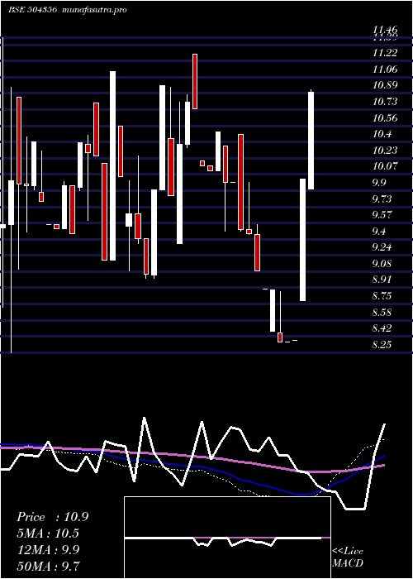Viewport: 413px width, 579px height.
Task: Click the 10.89 price level label
Action: coord(385,85)
